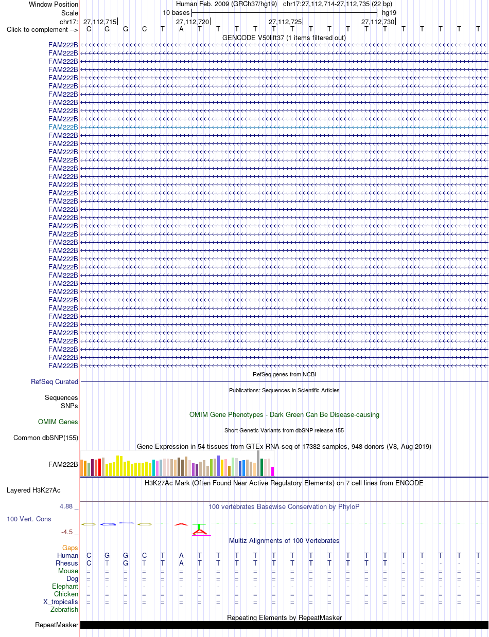Screen dimensions: 489x637
Task: Select the Zebrafish alignment row label
Action: click(x=64, y=609)
